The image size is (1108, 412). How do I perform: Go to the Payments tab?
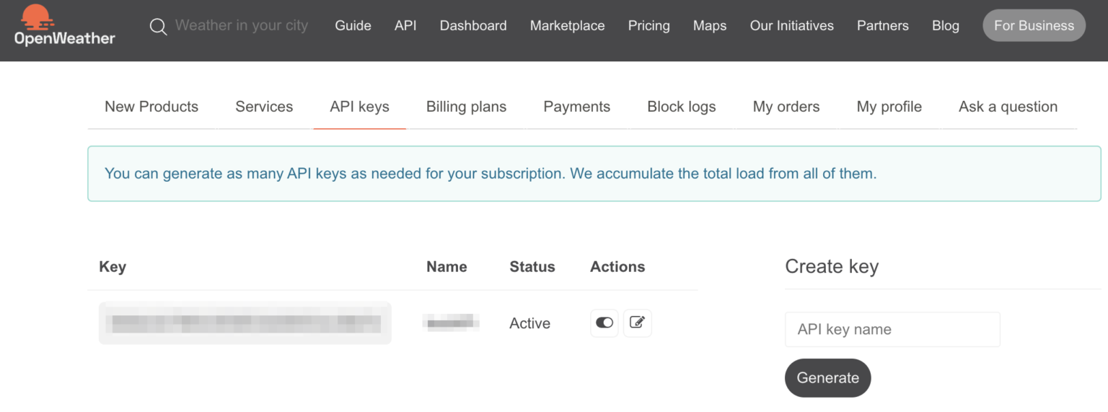(576, 107)
